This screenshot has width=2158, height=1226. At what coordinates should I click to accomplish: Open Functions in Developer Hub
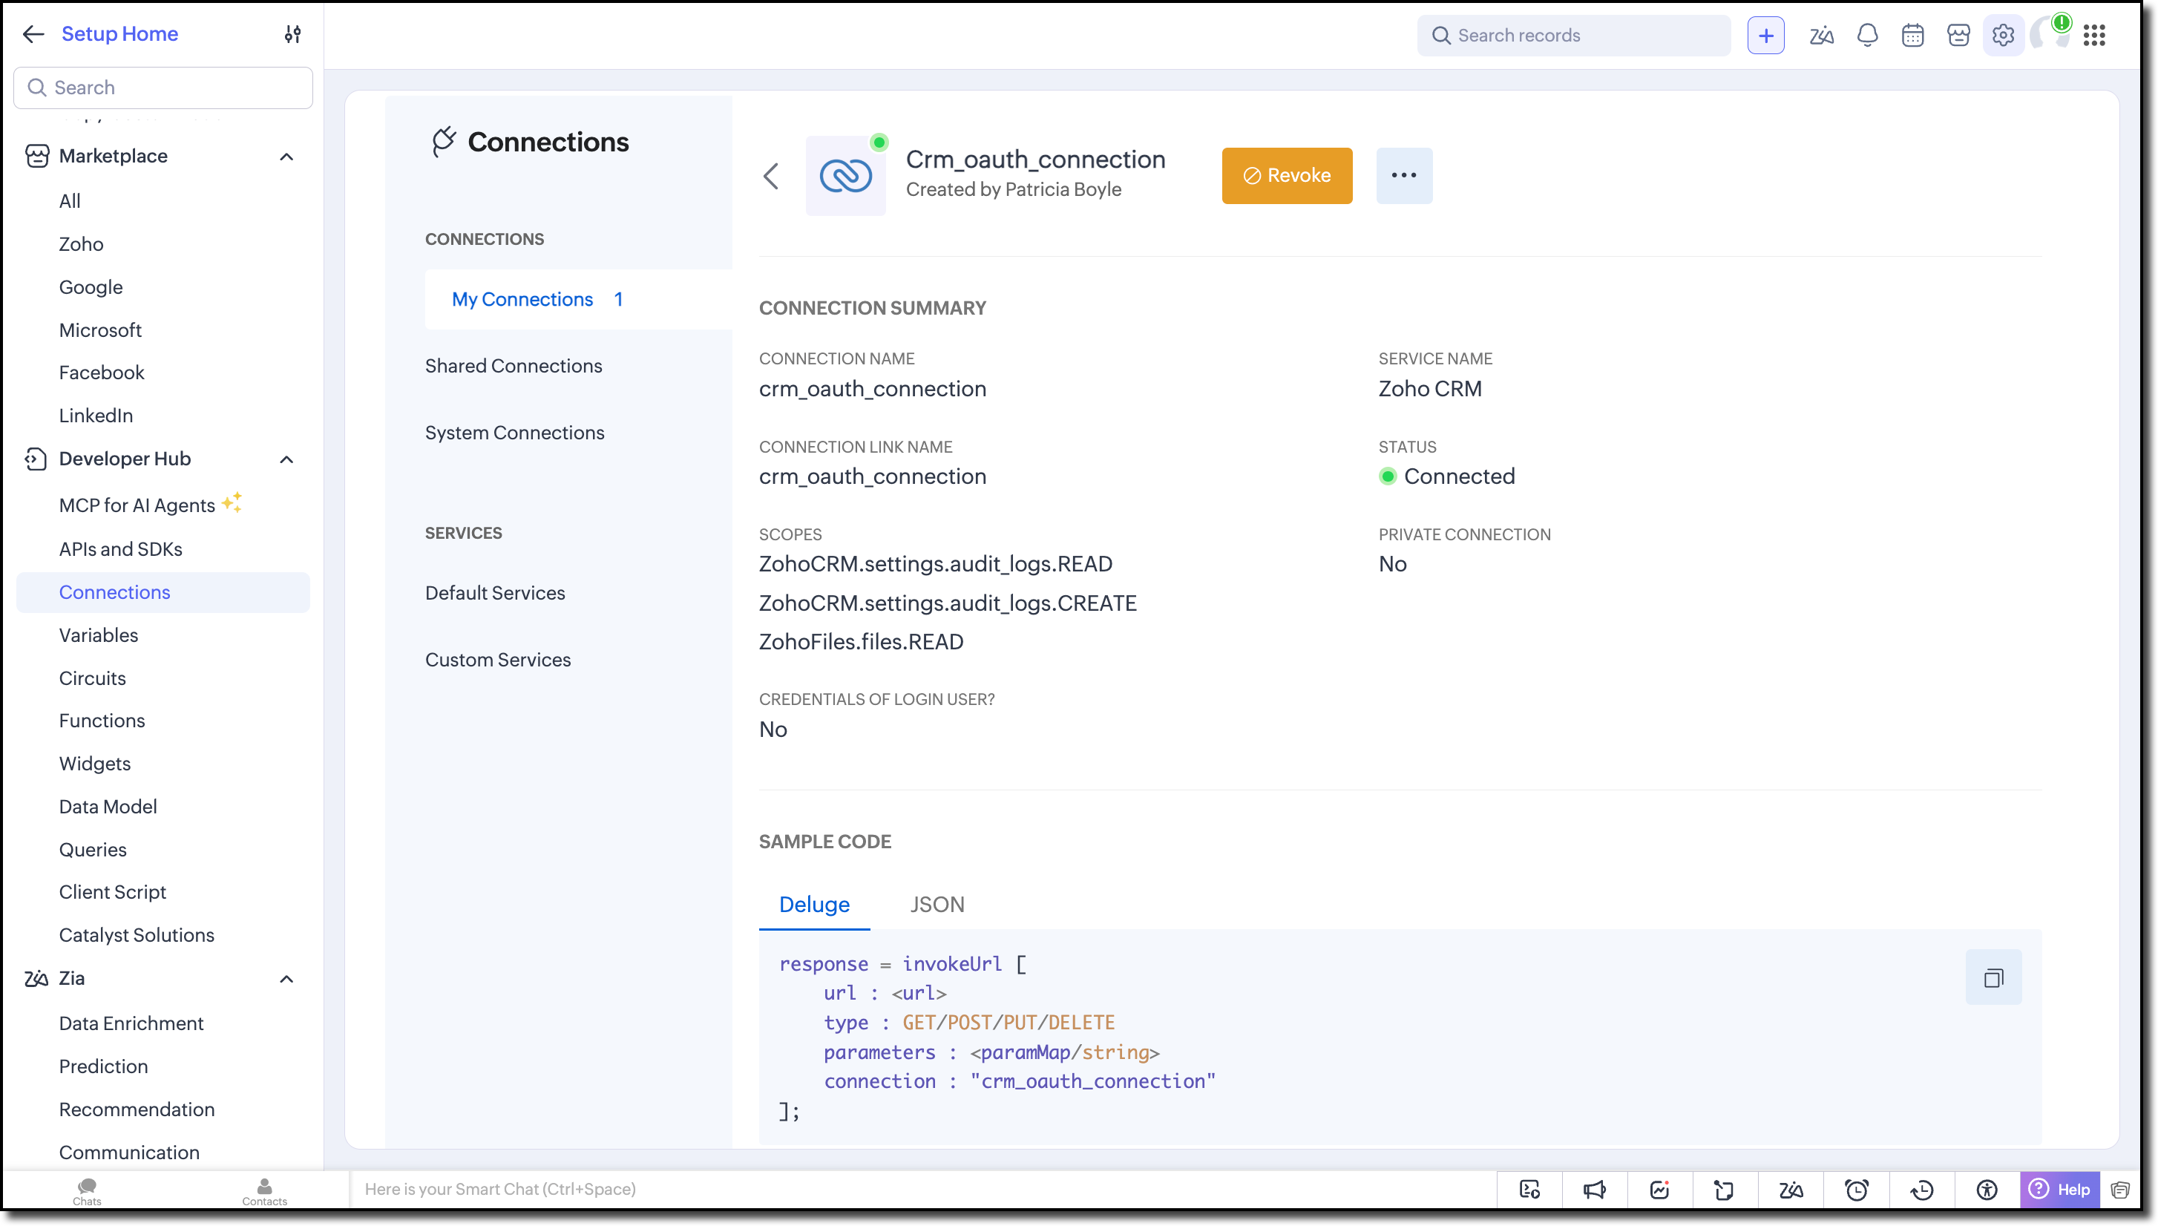tap(102, 721)
